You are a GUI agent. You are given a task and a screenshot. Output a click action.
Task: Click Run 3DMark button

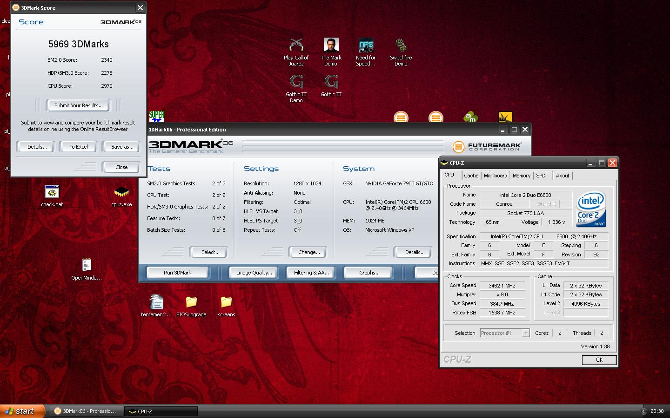point(177,273)
